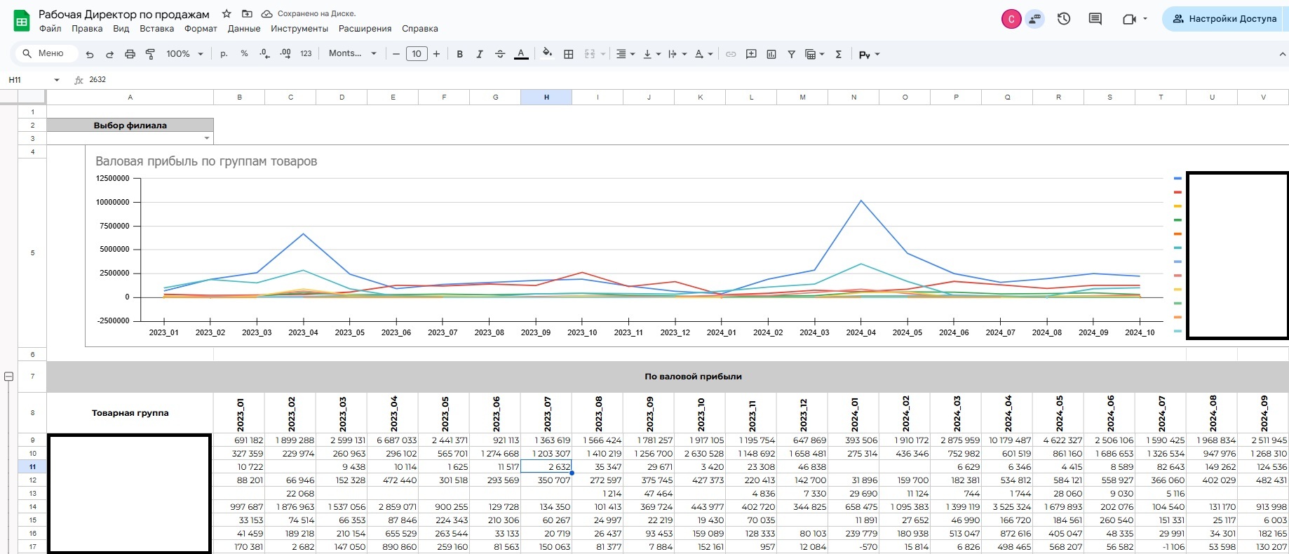Open the fill color picker
Image resolution: width=1289 pixels, height=554 pixels.
tap(547, 53)
